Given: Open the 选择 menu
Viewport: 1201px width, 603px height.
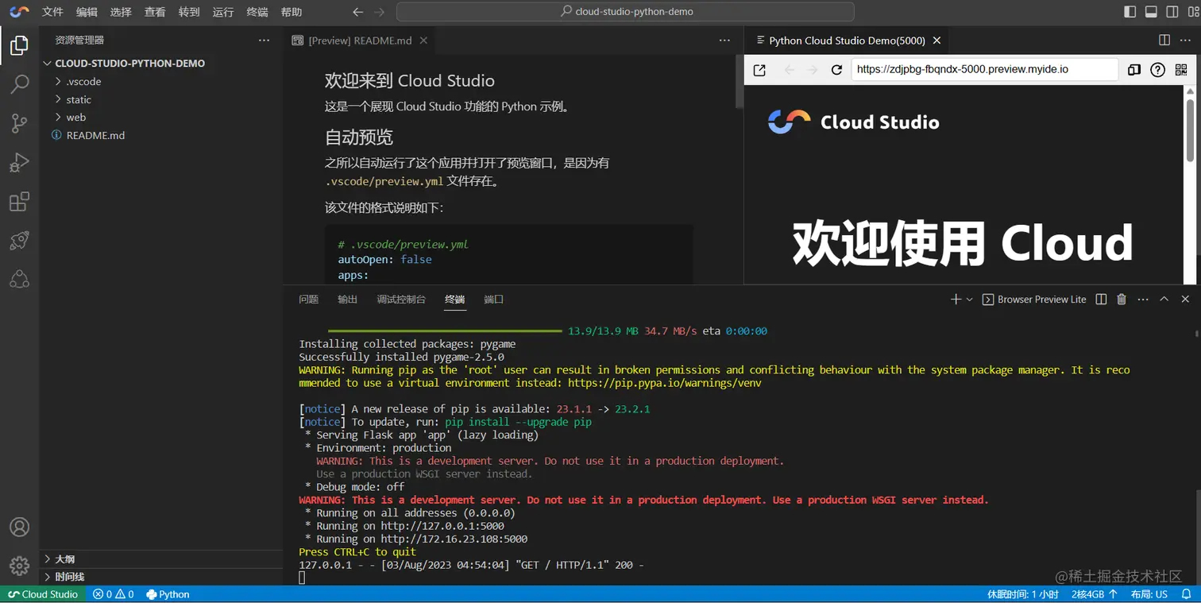Looking at the screenshot, I should click(x=121, y=12).
